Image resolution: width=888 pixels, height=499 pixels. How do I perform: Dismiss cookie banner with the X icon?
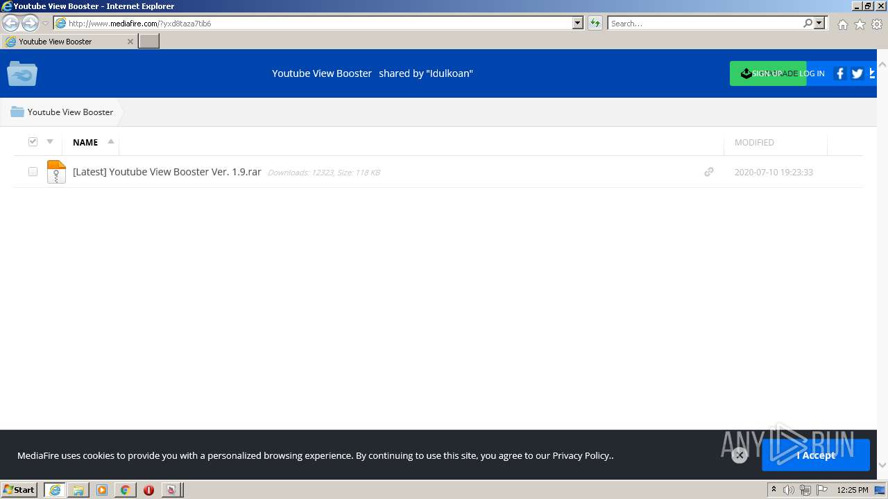[x=740, y=455]
